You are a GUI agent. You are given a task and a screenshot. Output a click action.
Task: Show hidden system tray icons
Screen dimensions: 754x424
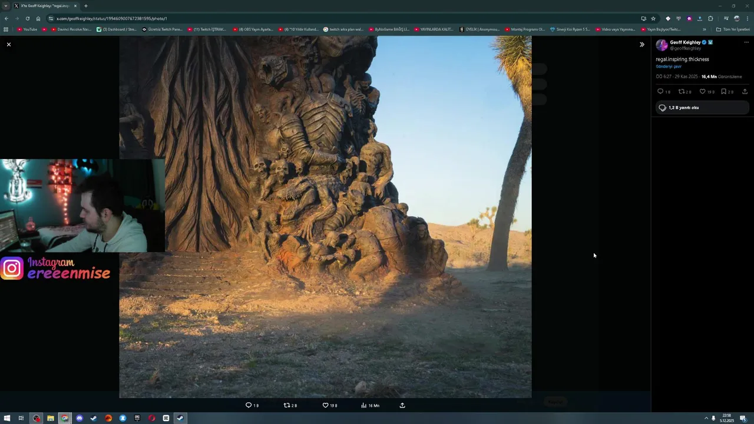[x=706, y=418]
